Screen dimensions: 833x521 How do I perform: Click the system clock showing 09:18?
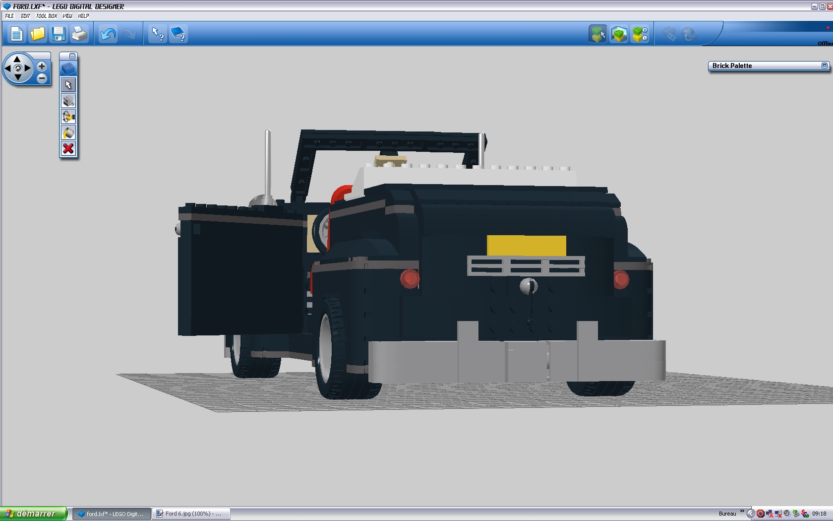820,514
